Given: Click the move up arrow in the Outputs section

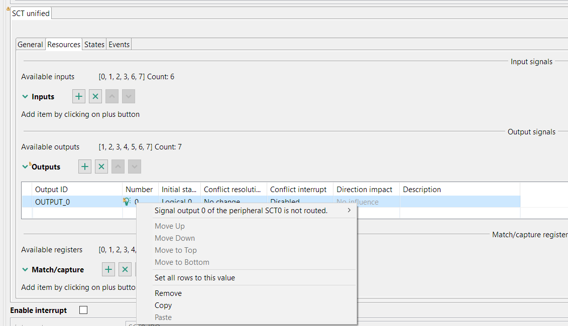Looking at the screenshot, I should [x=118, y=167].
